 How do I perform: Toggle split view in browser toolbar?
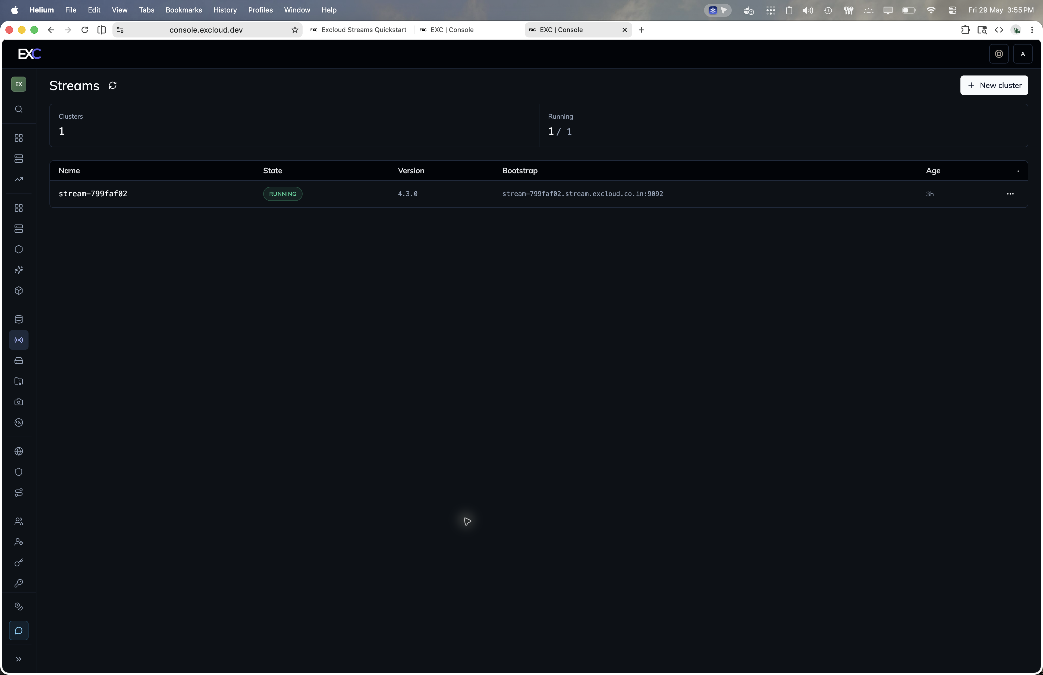(101, 30)
